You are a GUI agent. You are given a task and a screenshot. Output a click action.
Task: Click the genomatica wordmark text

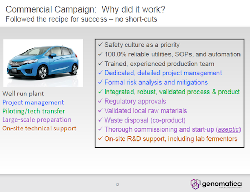click(222, 184)
